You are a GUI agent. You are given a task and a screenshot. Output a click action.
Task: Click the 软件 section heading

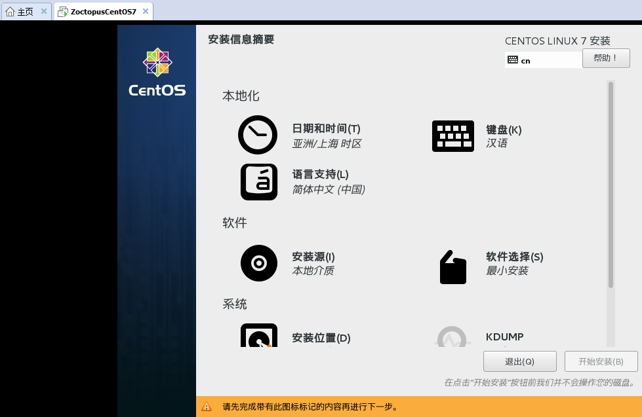(235, 223)
